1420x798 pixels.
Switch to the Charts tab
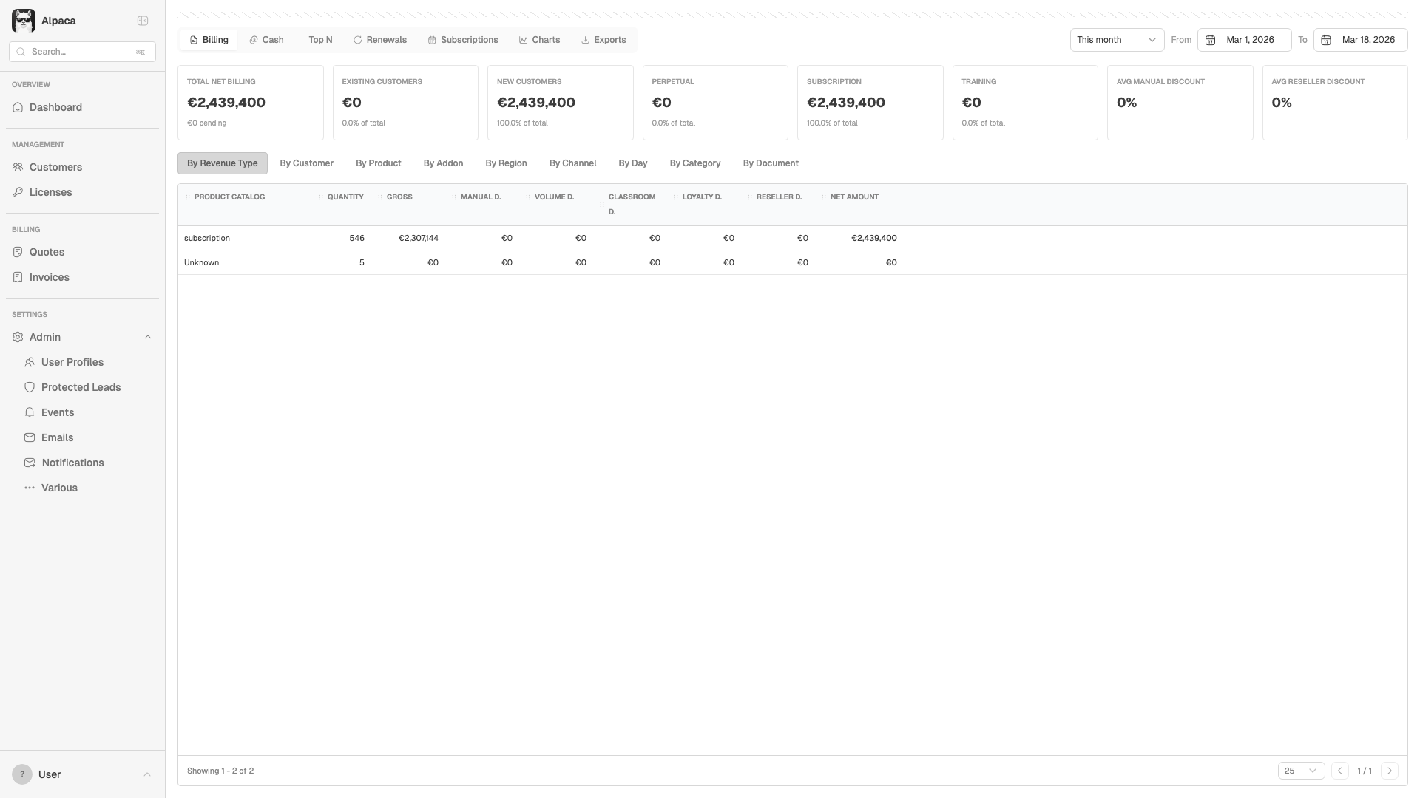tap(539, 40)
